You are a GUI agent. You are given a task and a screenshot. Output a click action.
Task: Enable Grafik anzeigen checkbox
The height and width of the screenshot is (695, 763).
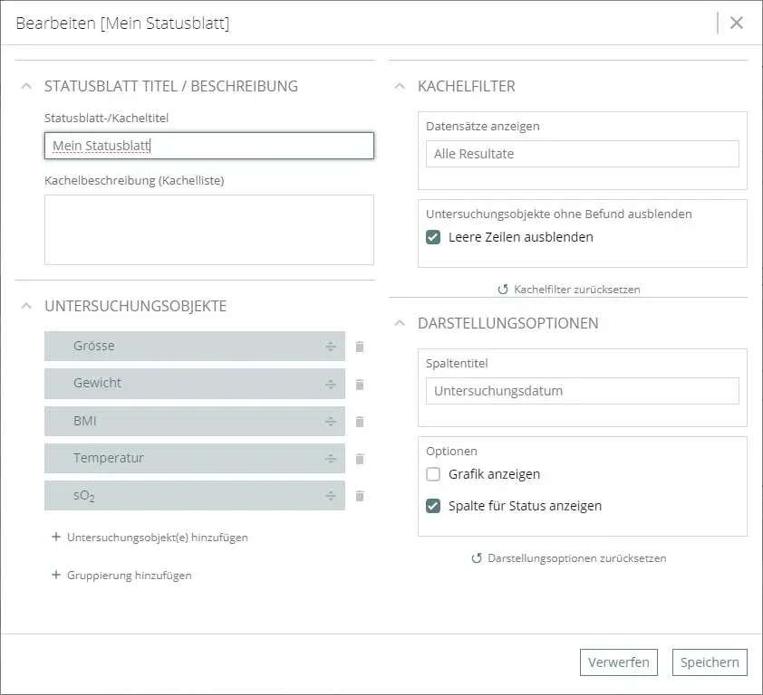pyautogui.click(x=433, y=474)
